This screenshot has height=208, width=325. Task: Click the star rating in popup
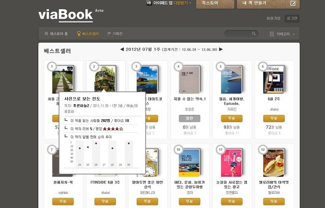tap(113, 129)
